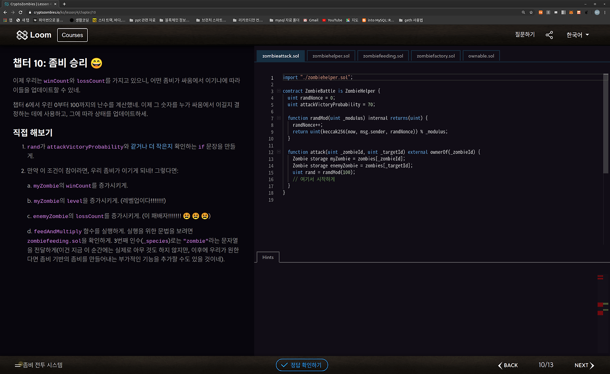Image resolution: width=610 pixels, height=374 pixels.
Task: Close the CryptoZombies browser tab
Action: pos(55,4)
